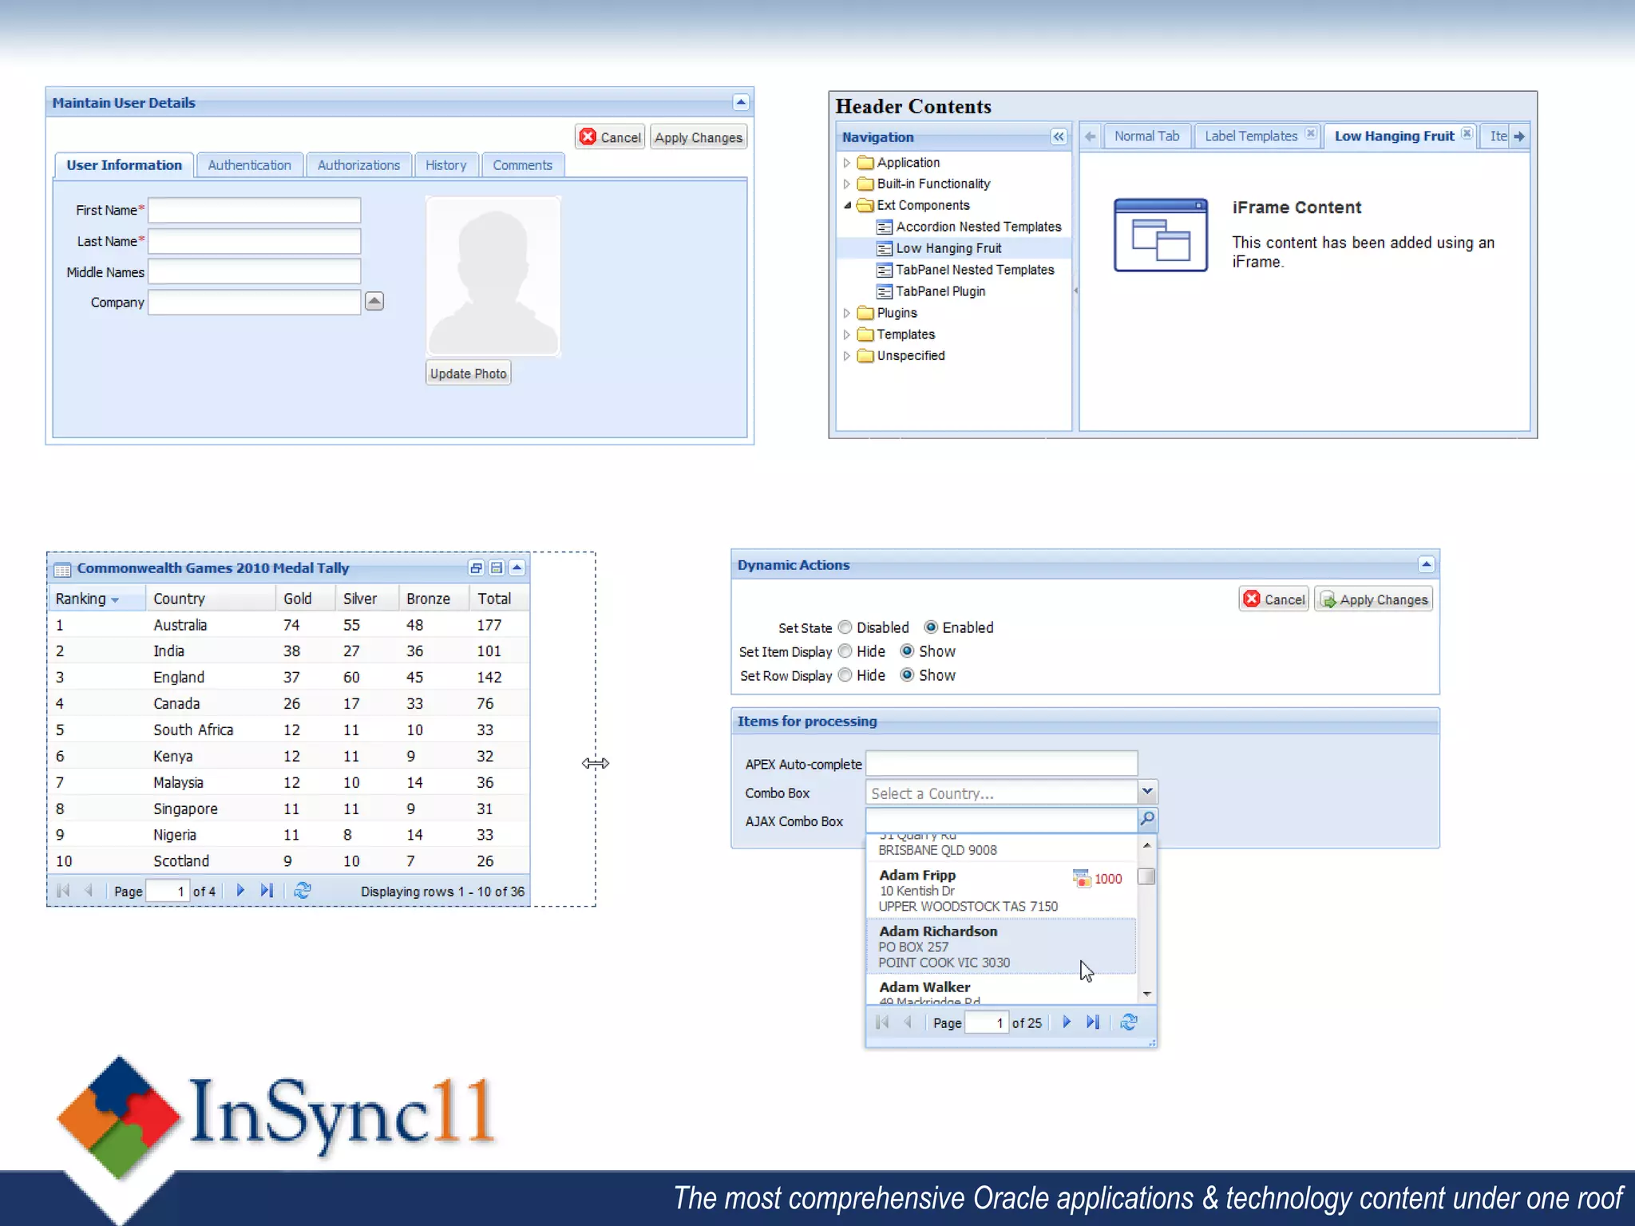This screenshot has width=1635, height=1226.
Task: Go to last page in combo list
Action: 1093,1022
